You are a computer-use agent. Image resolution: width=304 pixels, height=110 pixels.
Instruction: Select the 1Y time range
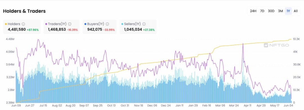click(x=288, y=11)
